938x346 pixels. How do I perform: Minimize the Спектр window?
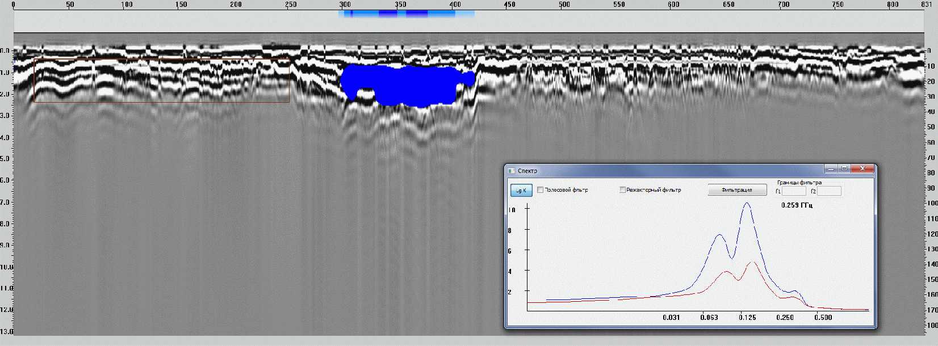click(x=831, y=169)
